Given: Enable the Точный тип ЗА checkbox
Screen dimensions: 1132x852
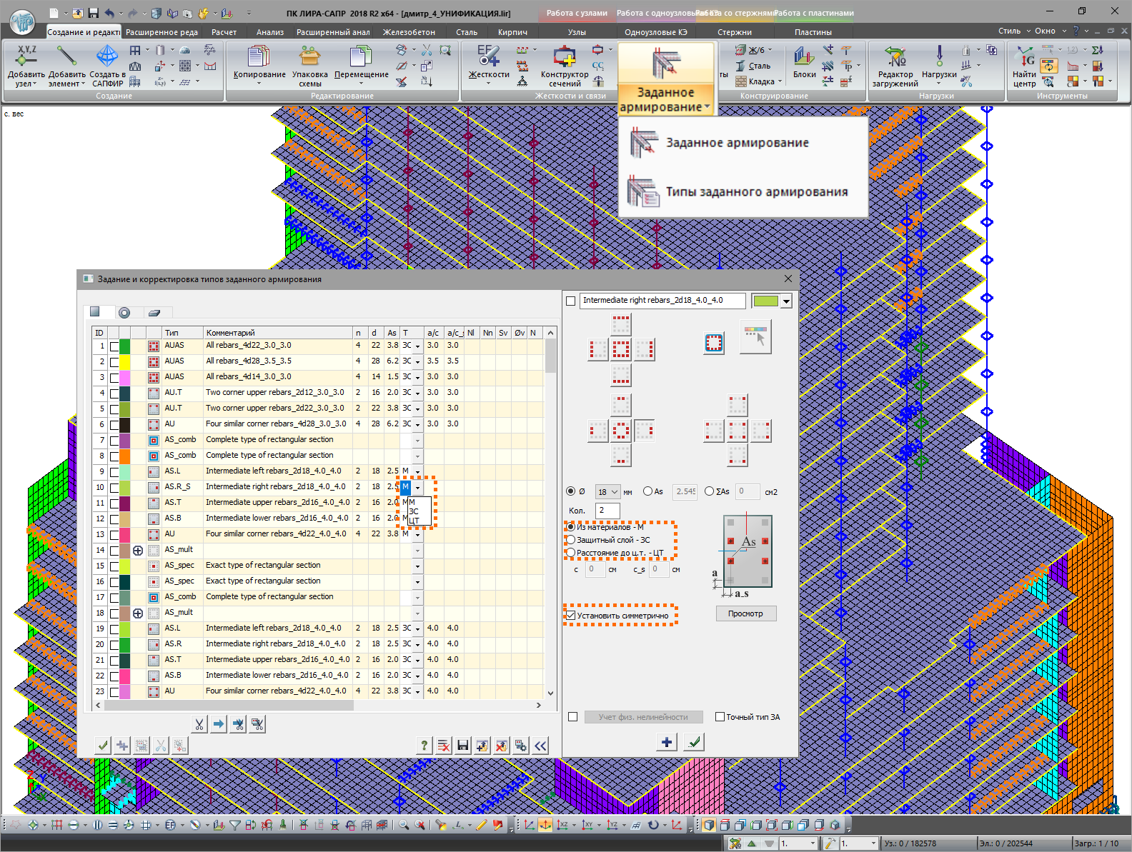Looking at the screenshot, I should coord(720,717).
